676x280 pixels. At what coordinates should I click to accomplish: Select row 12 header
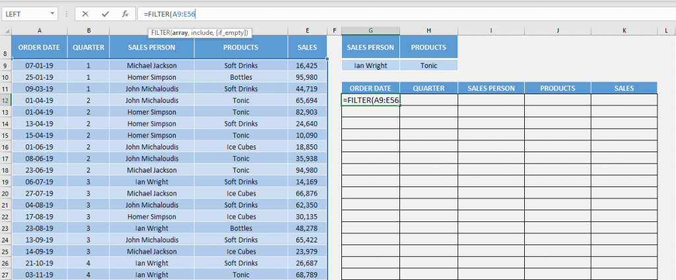[x=5, y=100]
